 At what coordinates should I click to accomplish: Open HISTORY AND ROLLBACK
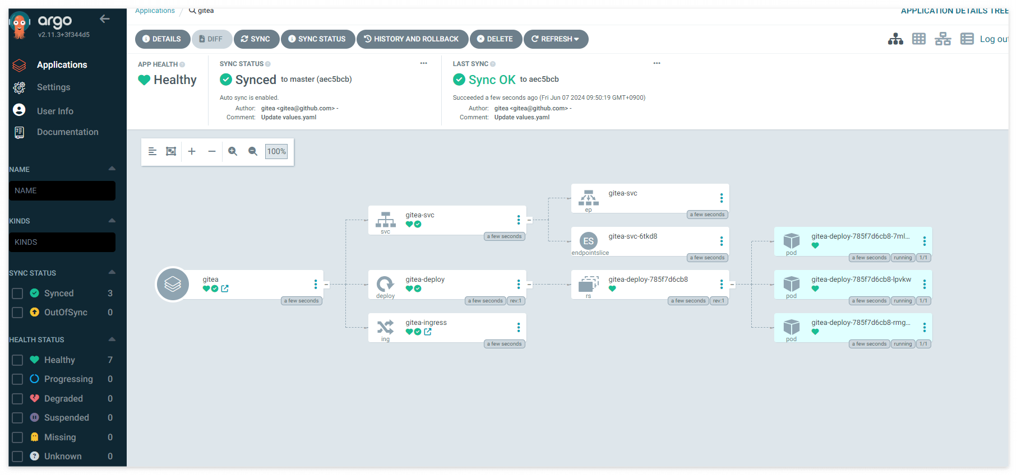[x=412, y=39]
